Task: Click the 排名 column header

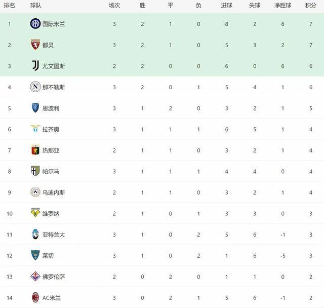Action: [x=9, y=5]
